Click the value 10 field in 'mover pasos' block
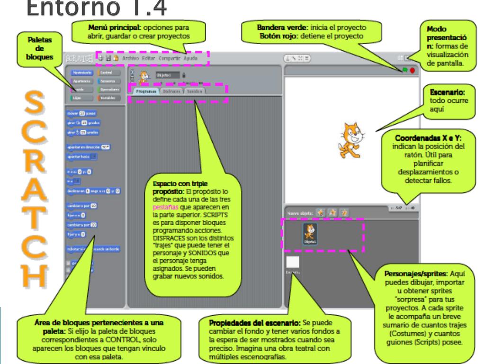 tap(82, 114)
